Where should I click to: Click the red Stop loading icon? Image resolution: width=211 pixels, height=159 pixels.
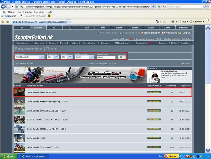(x=164, y=6)
